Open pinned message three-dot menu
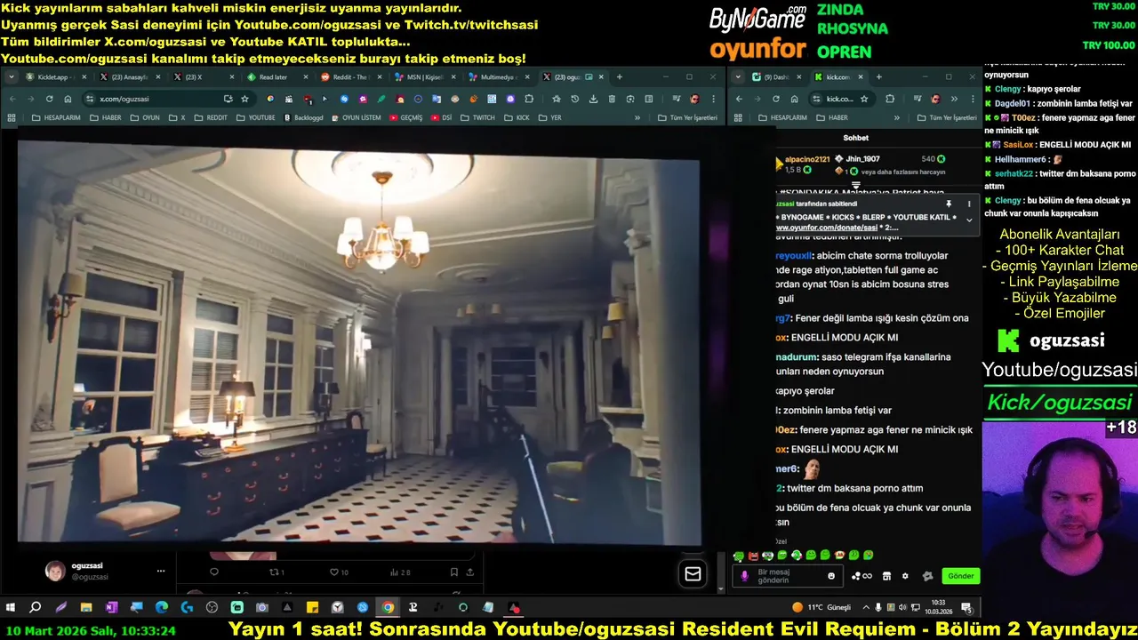 tap(969, 204)
